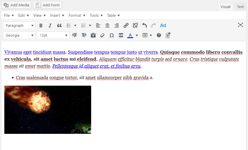Open the Tools menu
The image size is (248, 150).
96,16
